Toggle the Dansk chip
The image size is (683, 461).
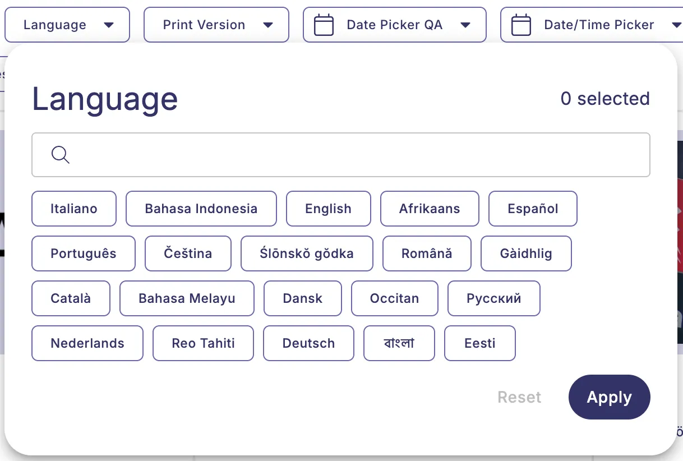(x=303, y=298)
